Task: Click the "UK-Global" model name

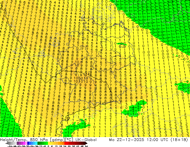Action: point(86,140)
